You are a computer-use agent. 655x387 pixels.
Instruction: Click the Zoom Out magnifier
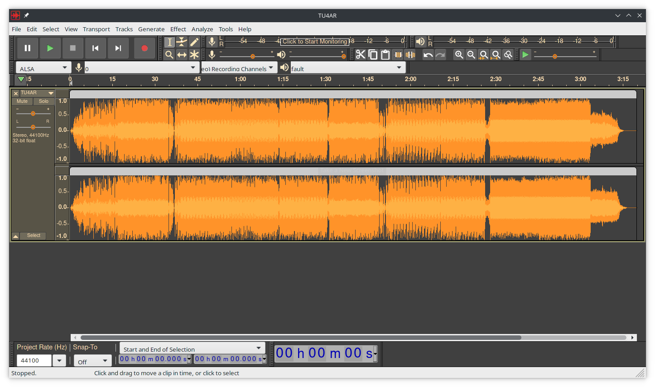(471, 55)
